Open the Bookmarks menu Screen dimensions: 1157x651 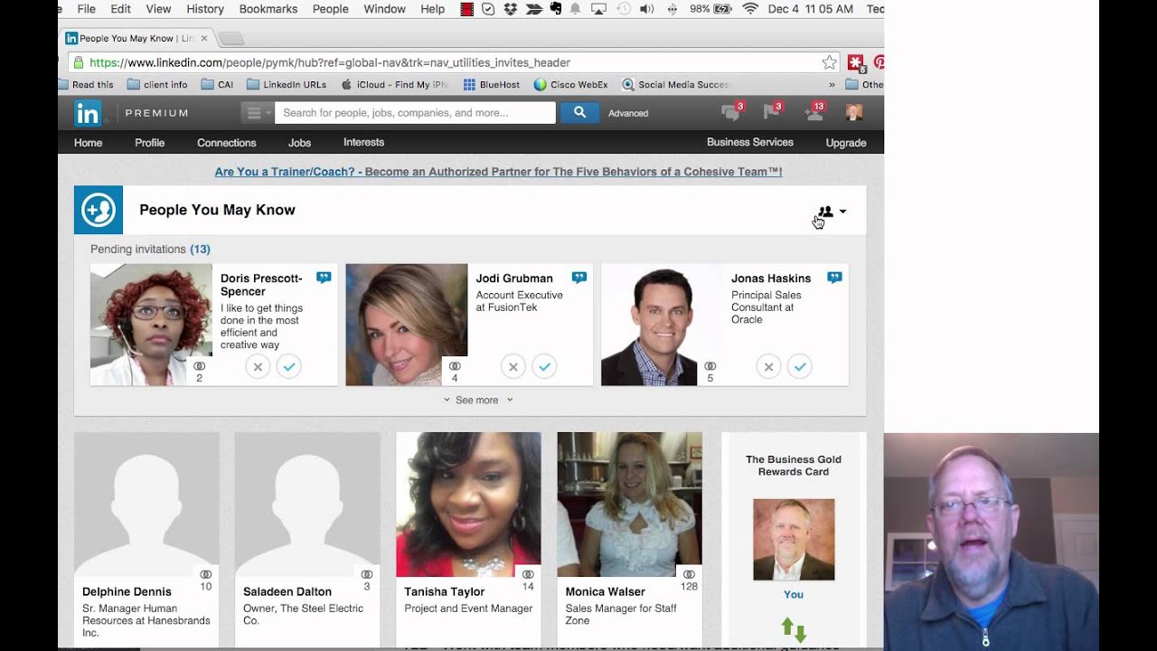268,9
